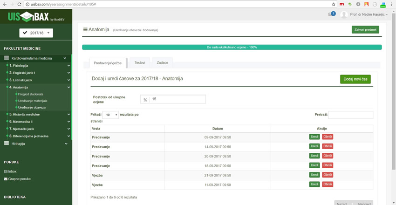Click Obriši for 20-09-2017 Predavanje
The height and width of the screenshot is (205, 396).
(328, 156)
